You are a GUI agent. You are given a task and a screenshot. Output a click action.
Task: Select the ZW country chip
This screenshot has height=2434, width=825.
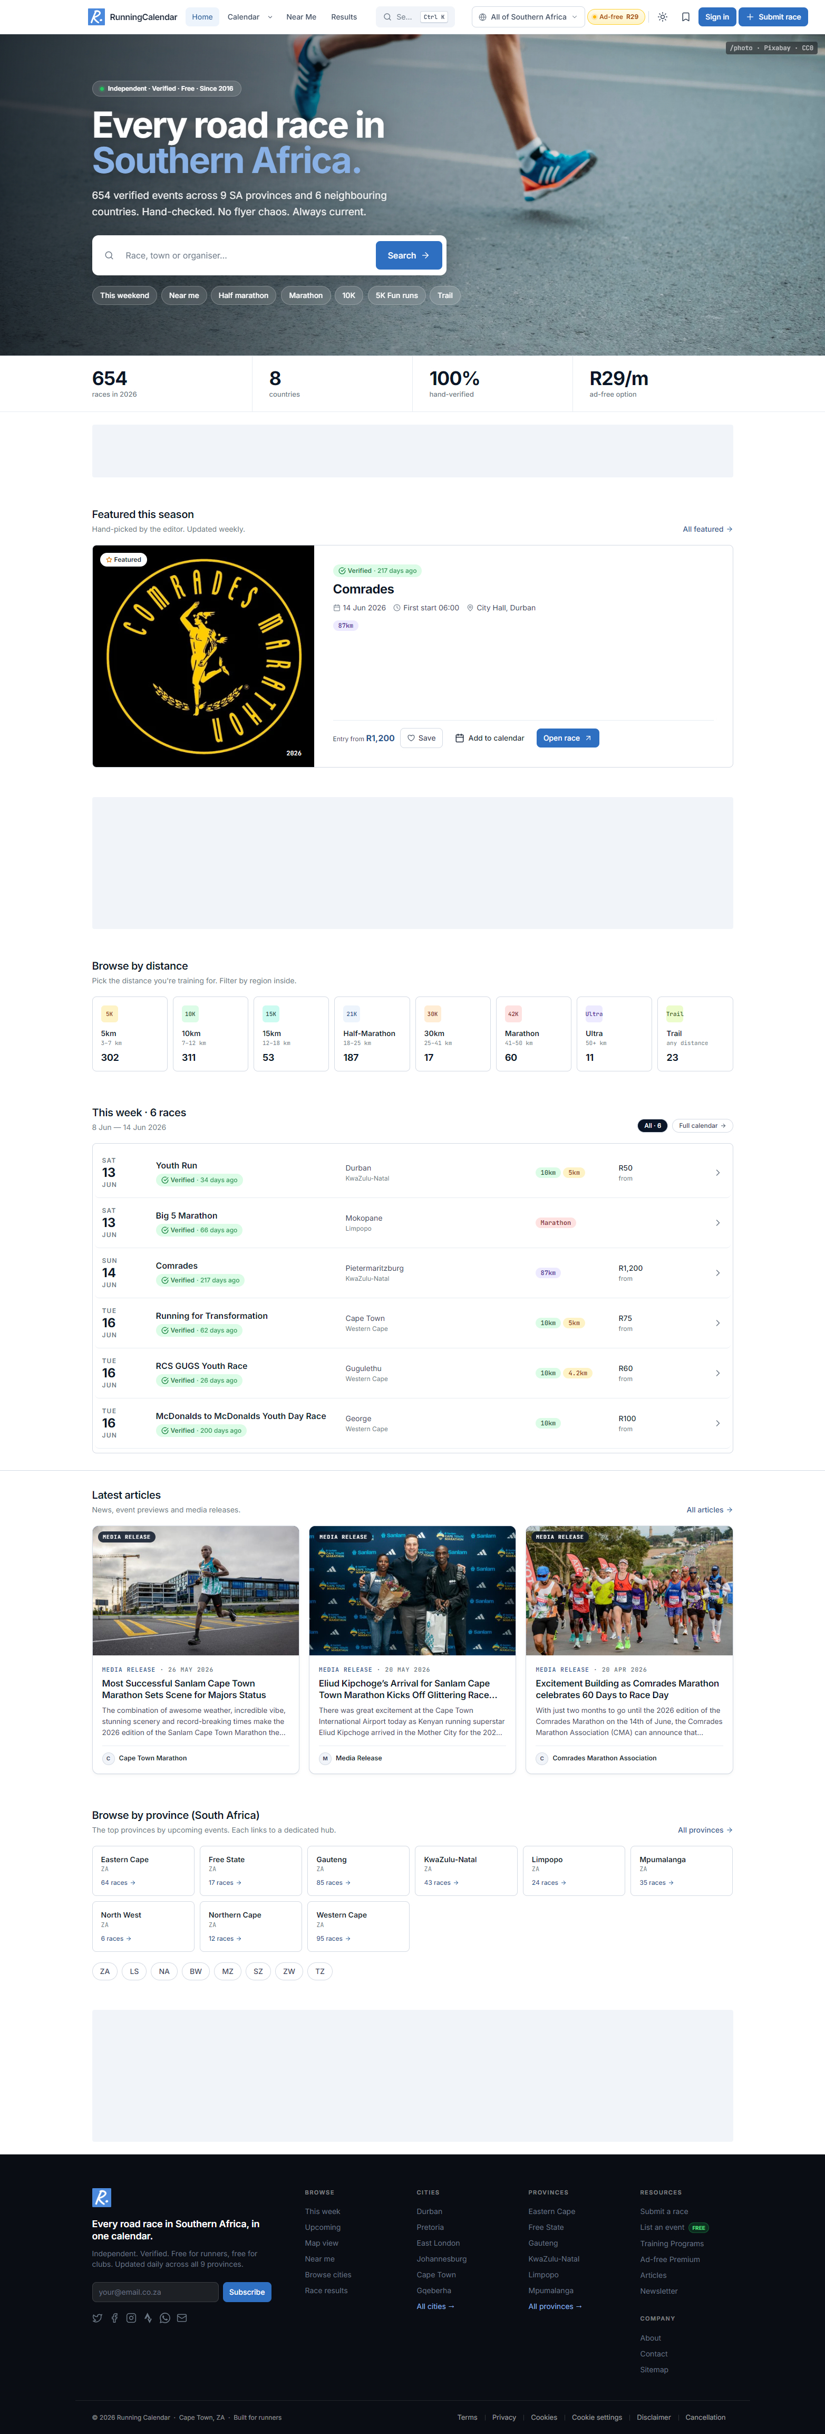tap(289, 1971)
